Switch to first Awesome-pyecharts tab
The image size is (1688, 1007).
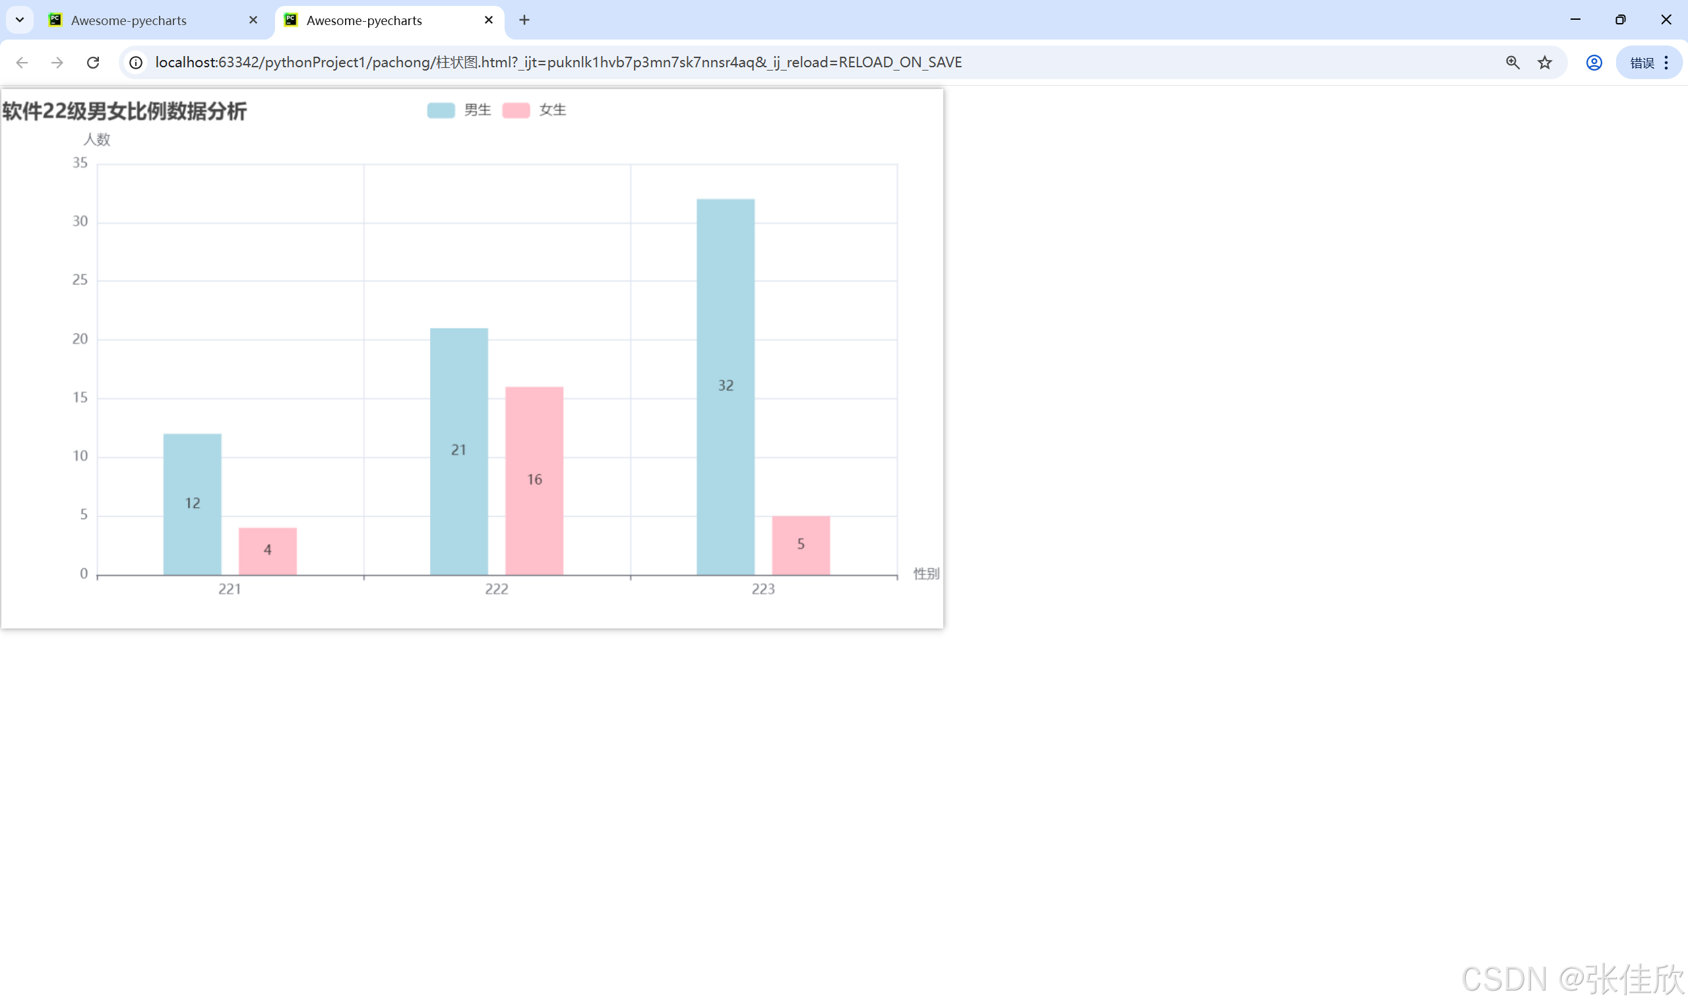click(129, 20)
